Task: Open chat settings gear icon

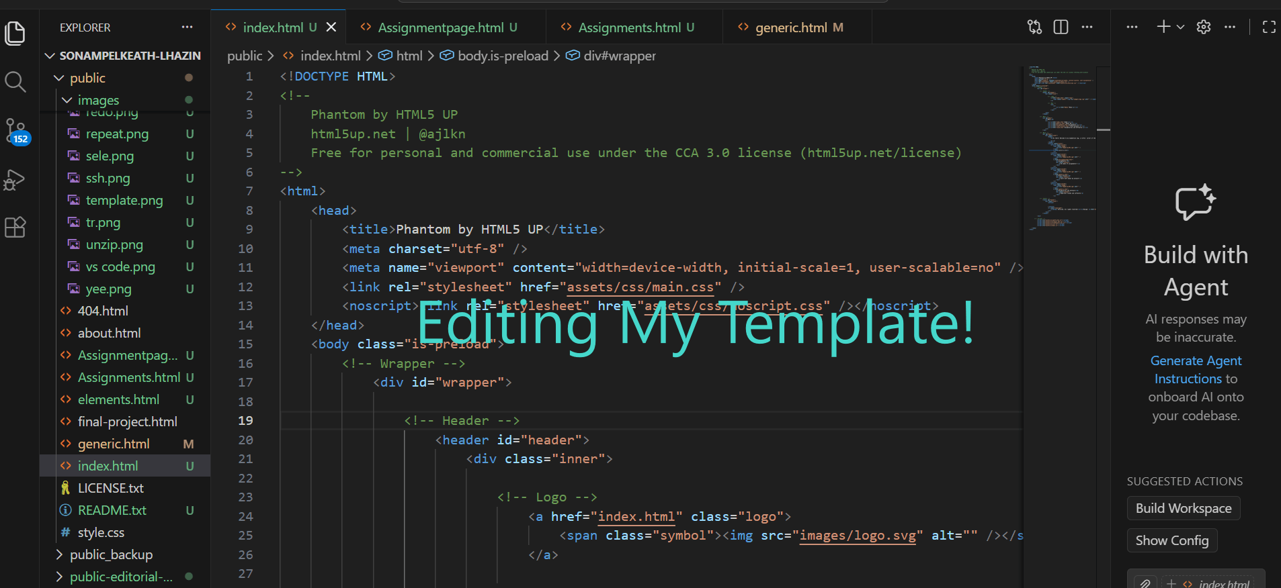Action: coord(1204,27)
